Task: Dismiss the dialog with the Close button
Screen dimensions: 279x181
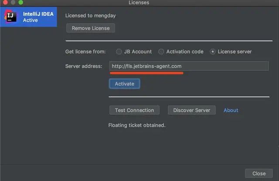Action: point(259,173)
